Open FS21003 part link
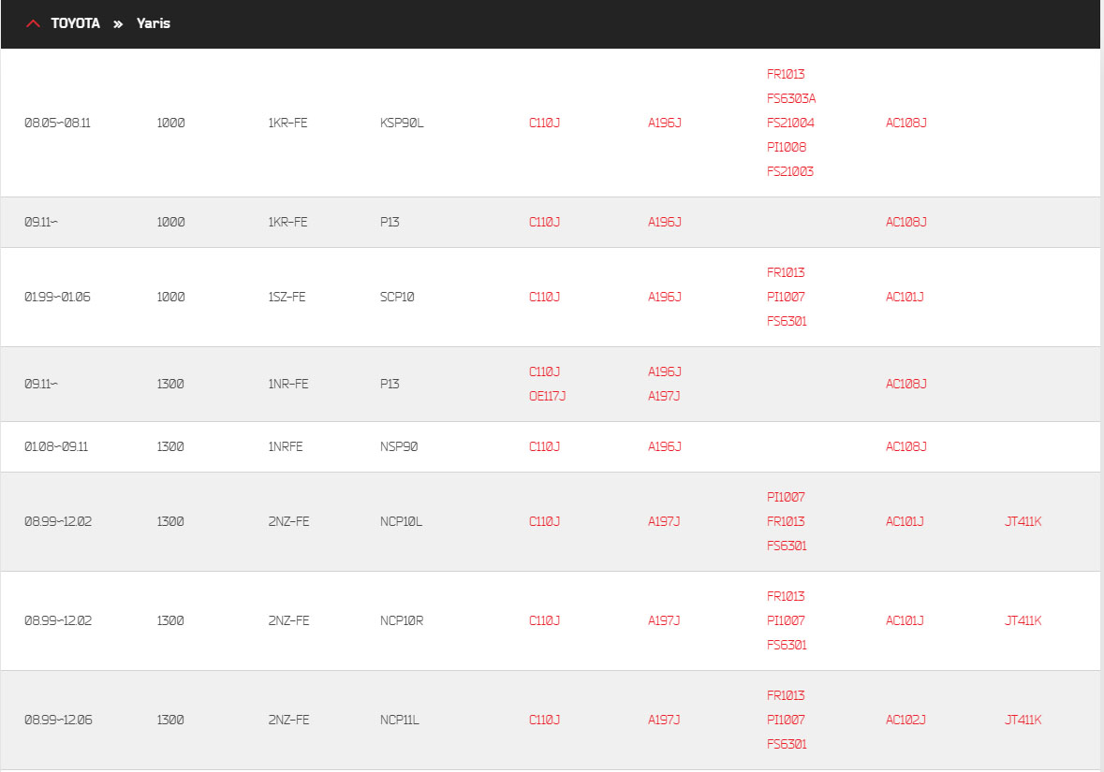Image resolution: width=1104 pixels, height=772 pixels. 790,171
